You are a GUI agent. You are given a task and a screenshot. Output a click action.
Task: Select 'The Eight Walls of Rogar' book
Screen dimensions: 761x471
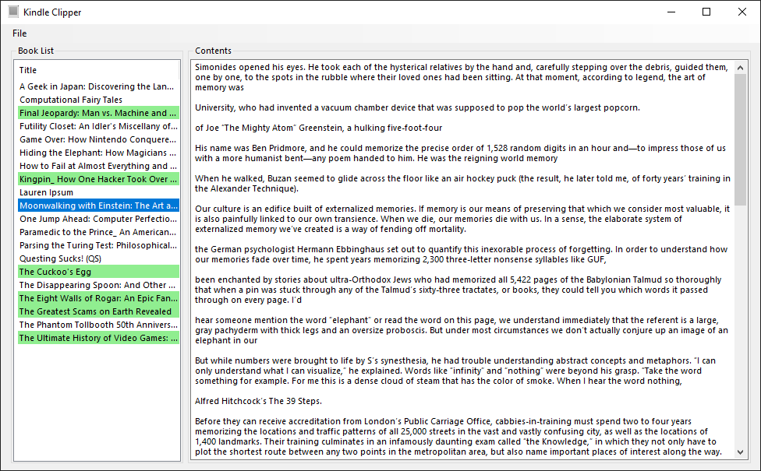tap(98, 298)
